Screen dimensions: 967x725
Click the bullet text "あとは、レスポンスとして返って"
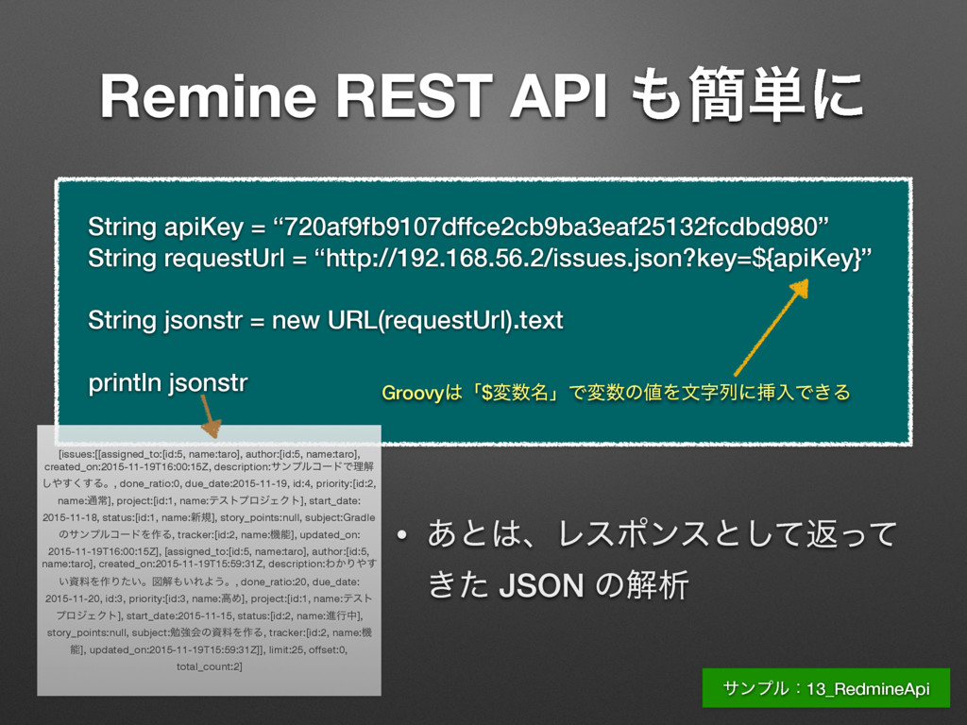pyautogui.click(x=663, y=534)
